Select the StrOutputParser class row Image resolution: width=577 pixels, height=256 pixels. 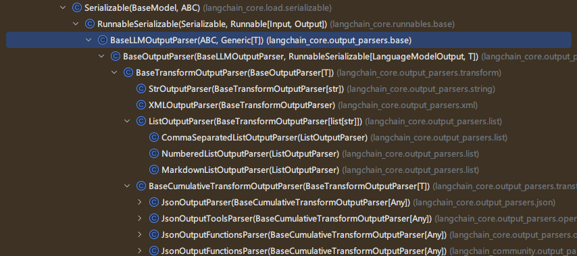tap(288, 88)
